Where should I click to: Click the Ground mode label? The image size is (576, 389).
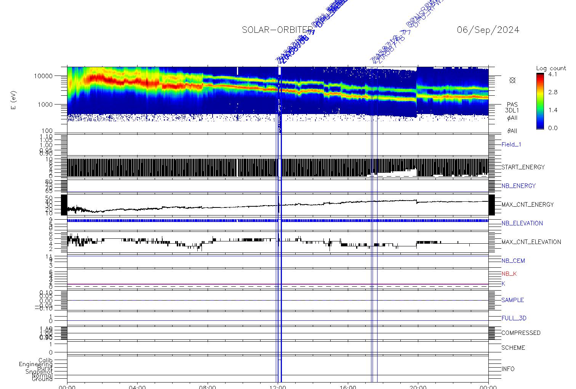click(x=42, y=379)
